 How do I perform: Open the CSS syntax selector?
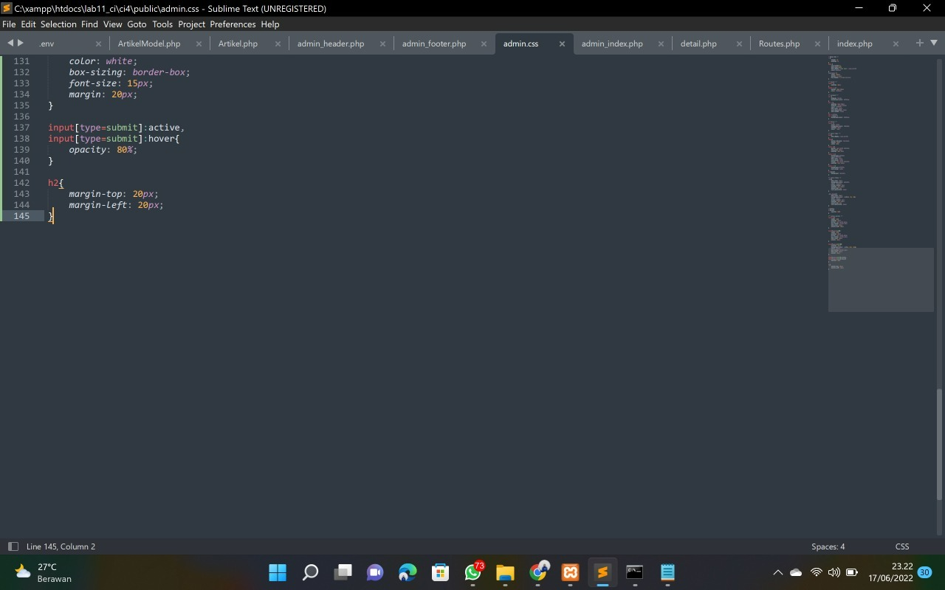point(901,546)
